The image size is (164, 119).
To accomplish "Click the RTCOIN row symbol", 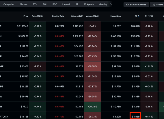I will click(4, 117).
